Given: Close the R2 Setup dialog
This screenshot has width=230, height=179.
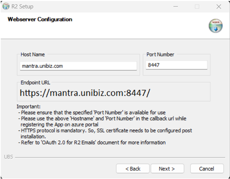Looking at the screenshot, I should tap(219, 7).
